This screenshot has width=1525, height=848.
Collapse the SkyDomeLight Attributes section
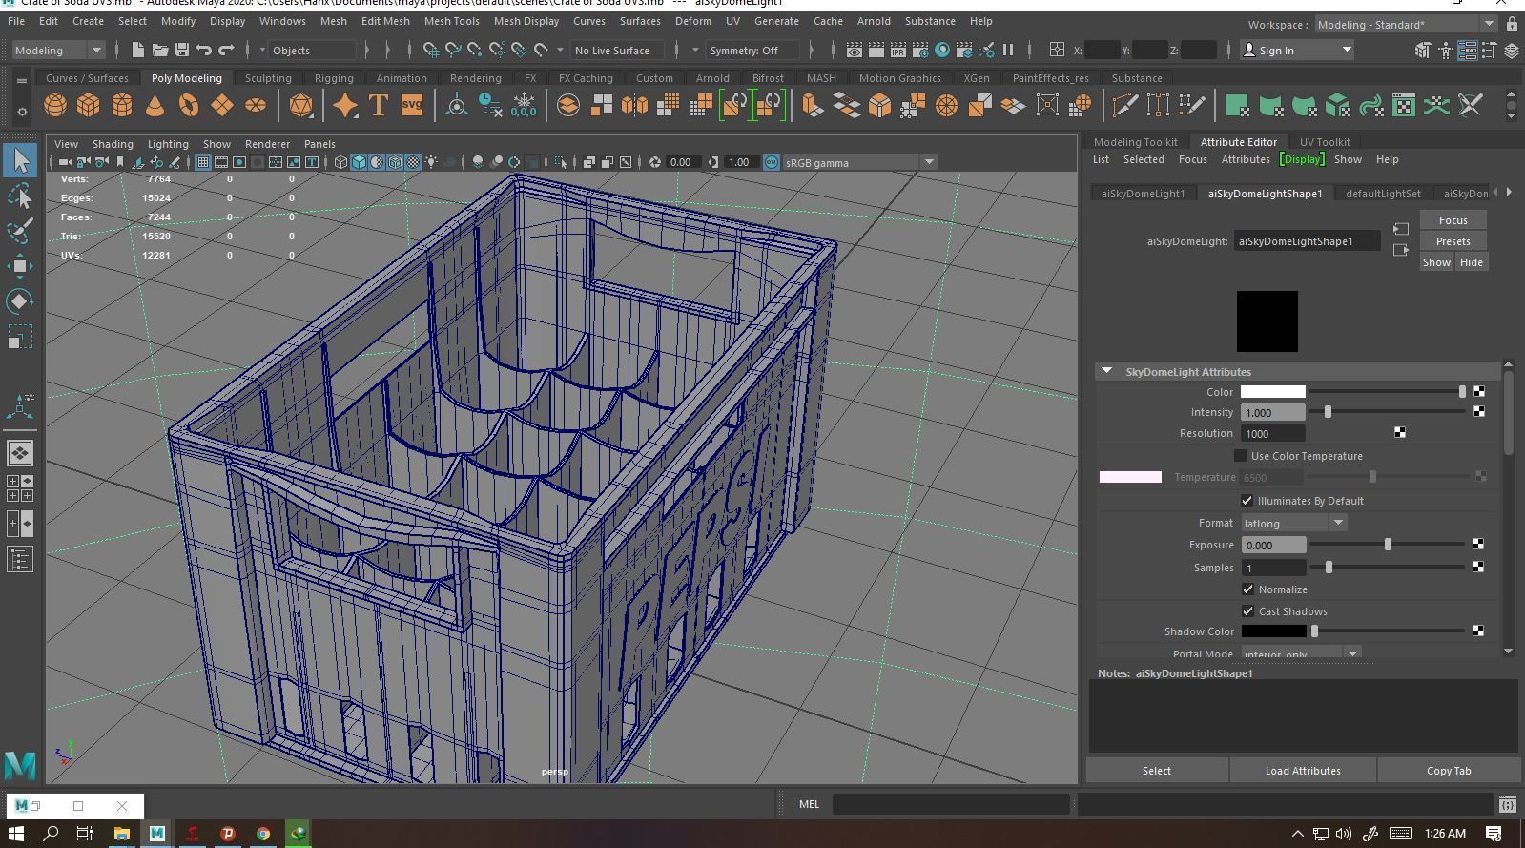tap(1107, 371)
